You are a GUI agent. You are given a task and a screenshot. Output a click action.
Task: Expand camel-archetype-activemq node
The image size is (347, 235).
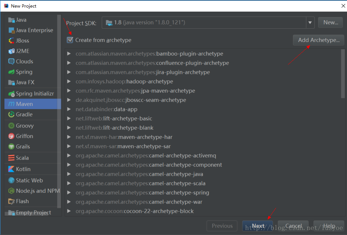click(69, 155)
